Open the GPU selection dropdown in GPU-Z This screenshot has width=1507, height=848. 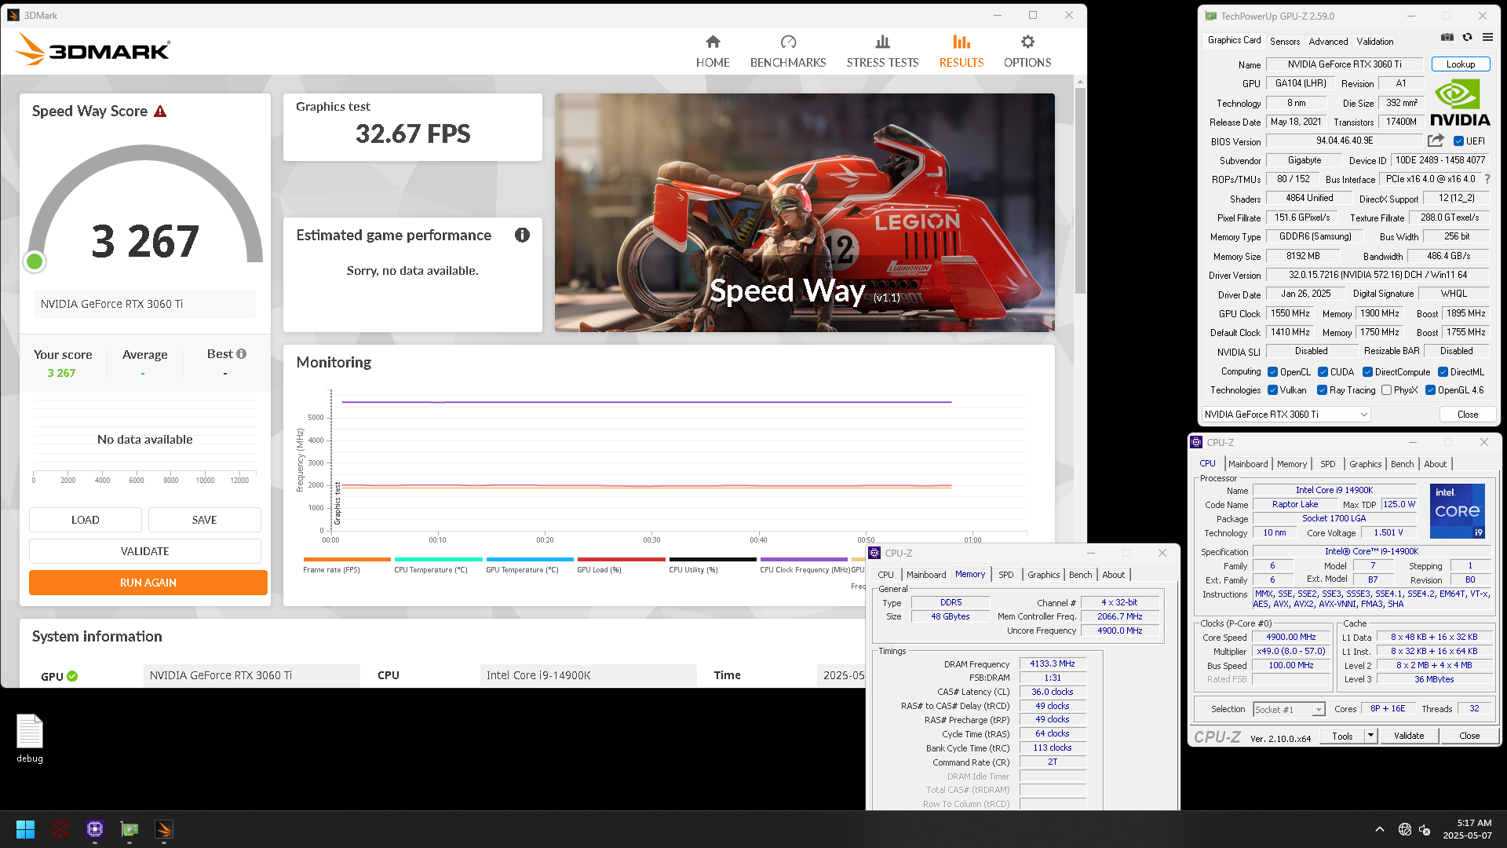tap(1286, 415)
